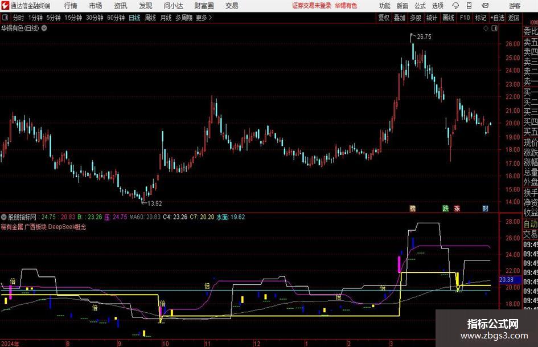The width and height of the screenshot is (538, 347).
Task: Expand dropdown next to 华锡有色(日线)
Action: point(44,28)
